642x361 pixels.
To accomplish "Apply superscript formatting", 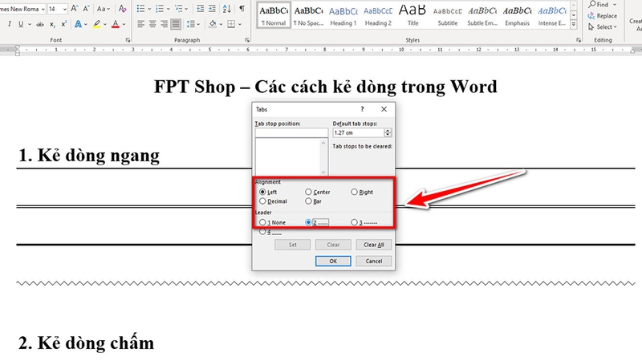I will click(64, 25).
